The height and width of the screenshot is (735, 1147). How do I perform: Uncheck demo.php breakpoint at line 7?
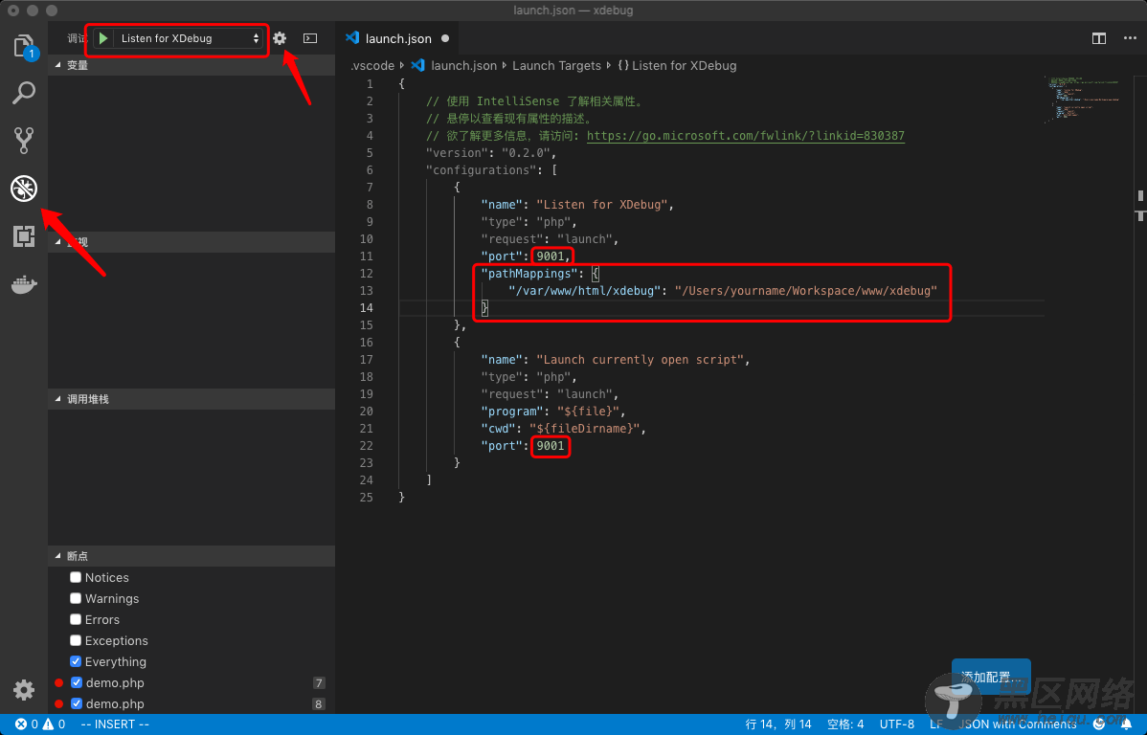77,682
